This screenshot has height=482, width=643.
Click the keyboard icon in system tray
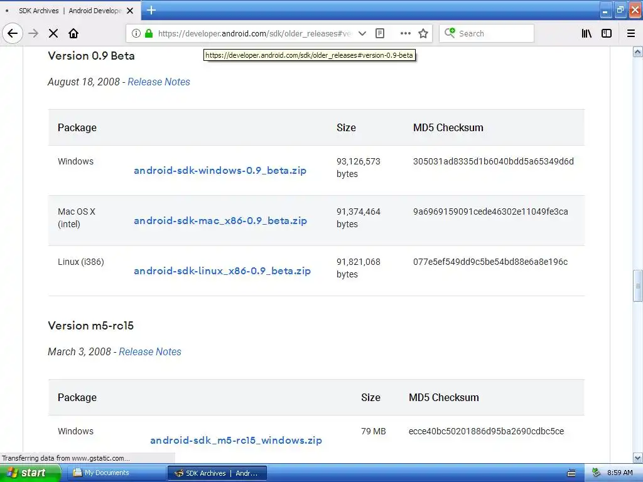(x=571, y=473)
